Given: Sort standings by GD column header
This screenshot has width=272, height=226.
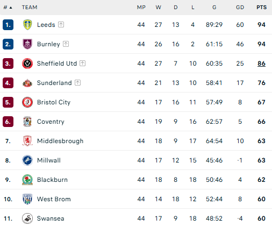Looking at the screenshot, I should coord(240,8).
